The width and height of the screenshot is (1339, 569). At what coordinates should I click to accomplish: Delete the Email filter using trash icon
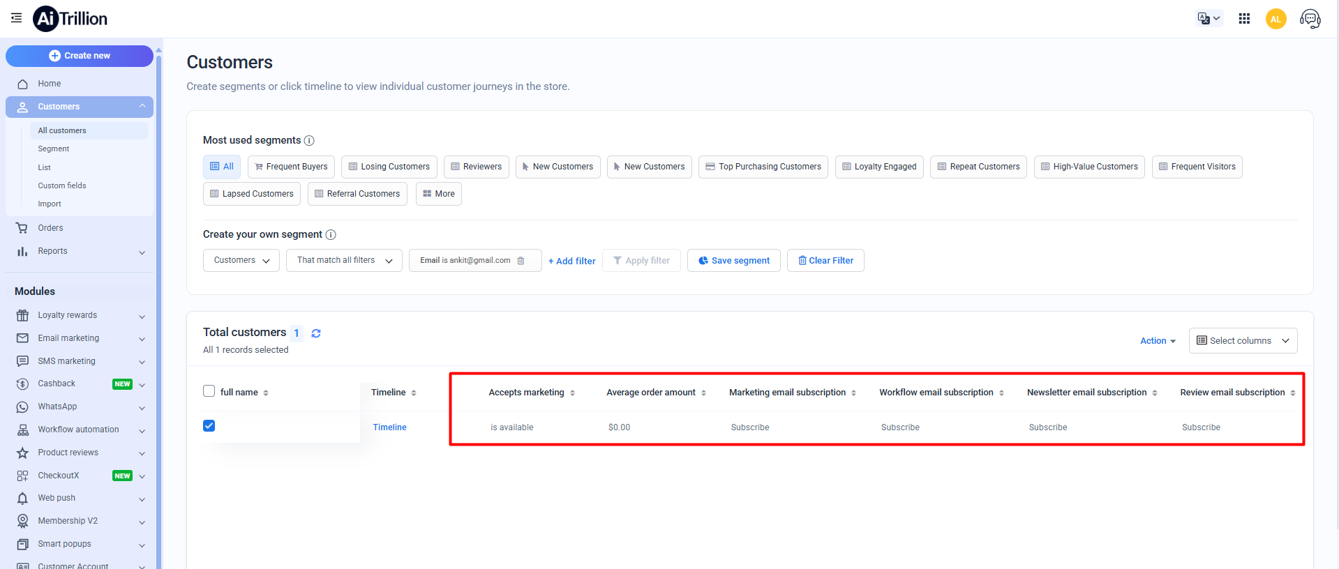point(521,261)
